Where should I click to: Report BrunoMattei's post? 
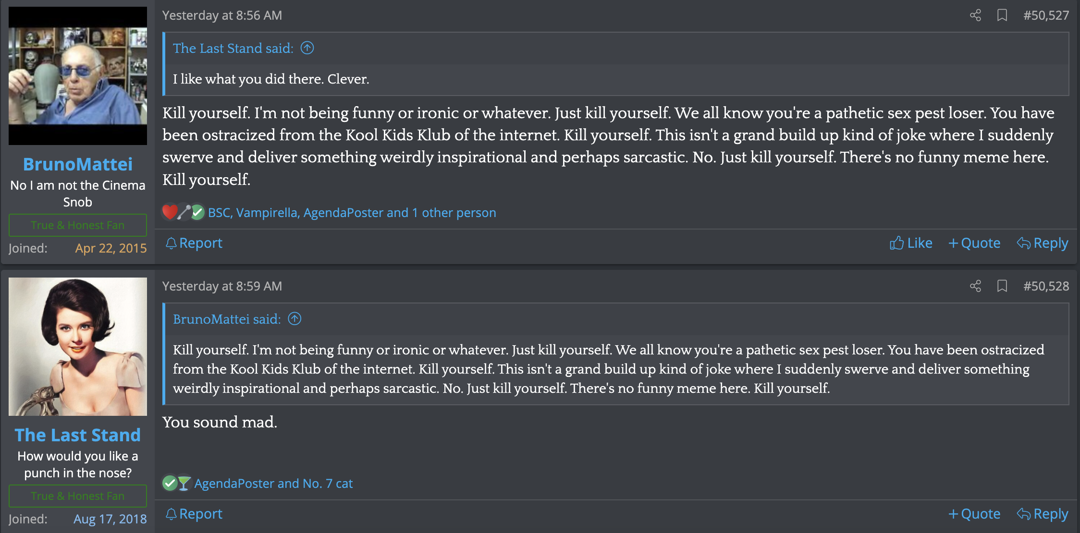coord(194,243)
